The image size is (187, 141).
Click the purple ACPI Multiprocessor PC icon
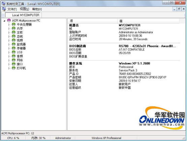click(x=9, y=21)
